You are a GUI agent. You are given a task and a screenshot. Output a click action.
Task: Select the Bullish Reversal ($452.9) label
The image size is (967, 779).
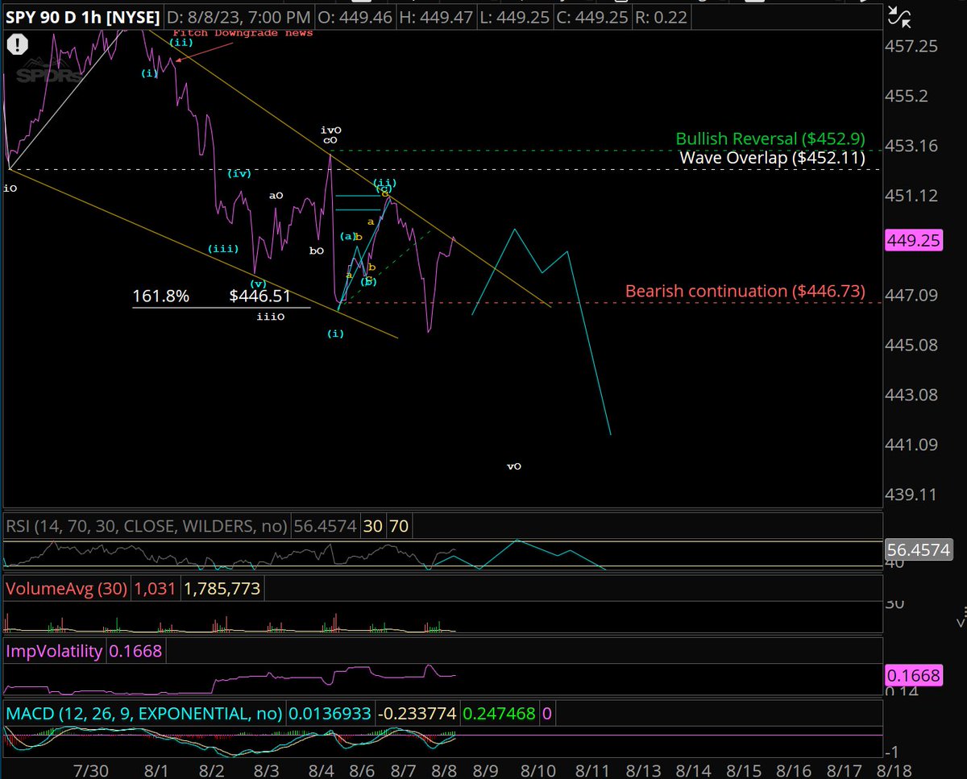click(x=770, y=139)
